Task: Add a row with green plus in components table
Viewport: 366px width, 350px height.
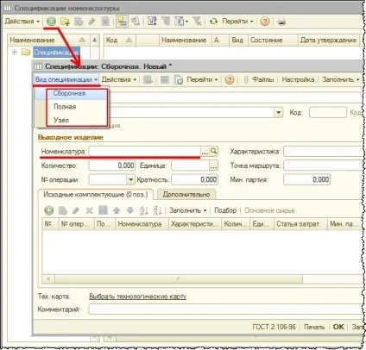Action: tap(49, 210)
